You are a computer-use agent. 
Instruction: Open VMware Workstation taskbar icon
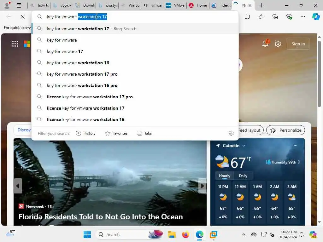click(214, 234)
